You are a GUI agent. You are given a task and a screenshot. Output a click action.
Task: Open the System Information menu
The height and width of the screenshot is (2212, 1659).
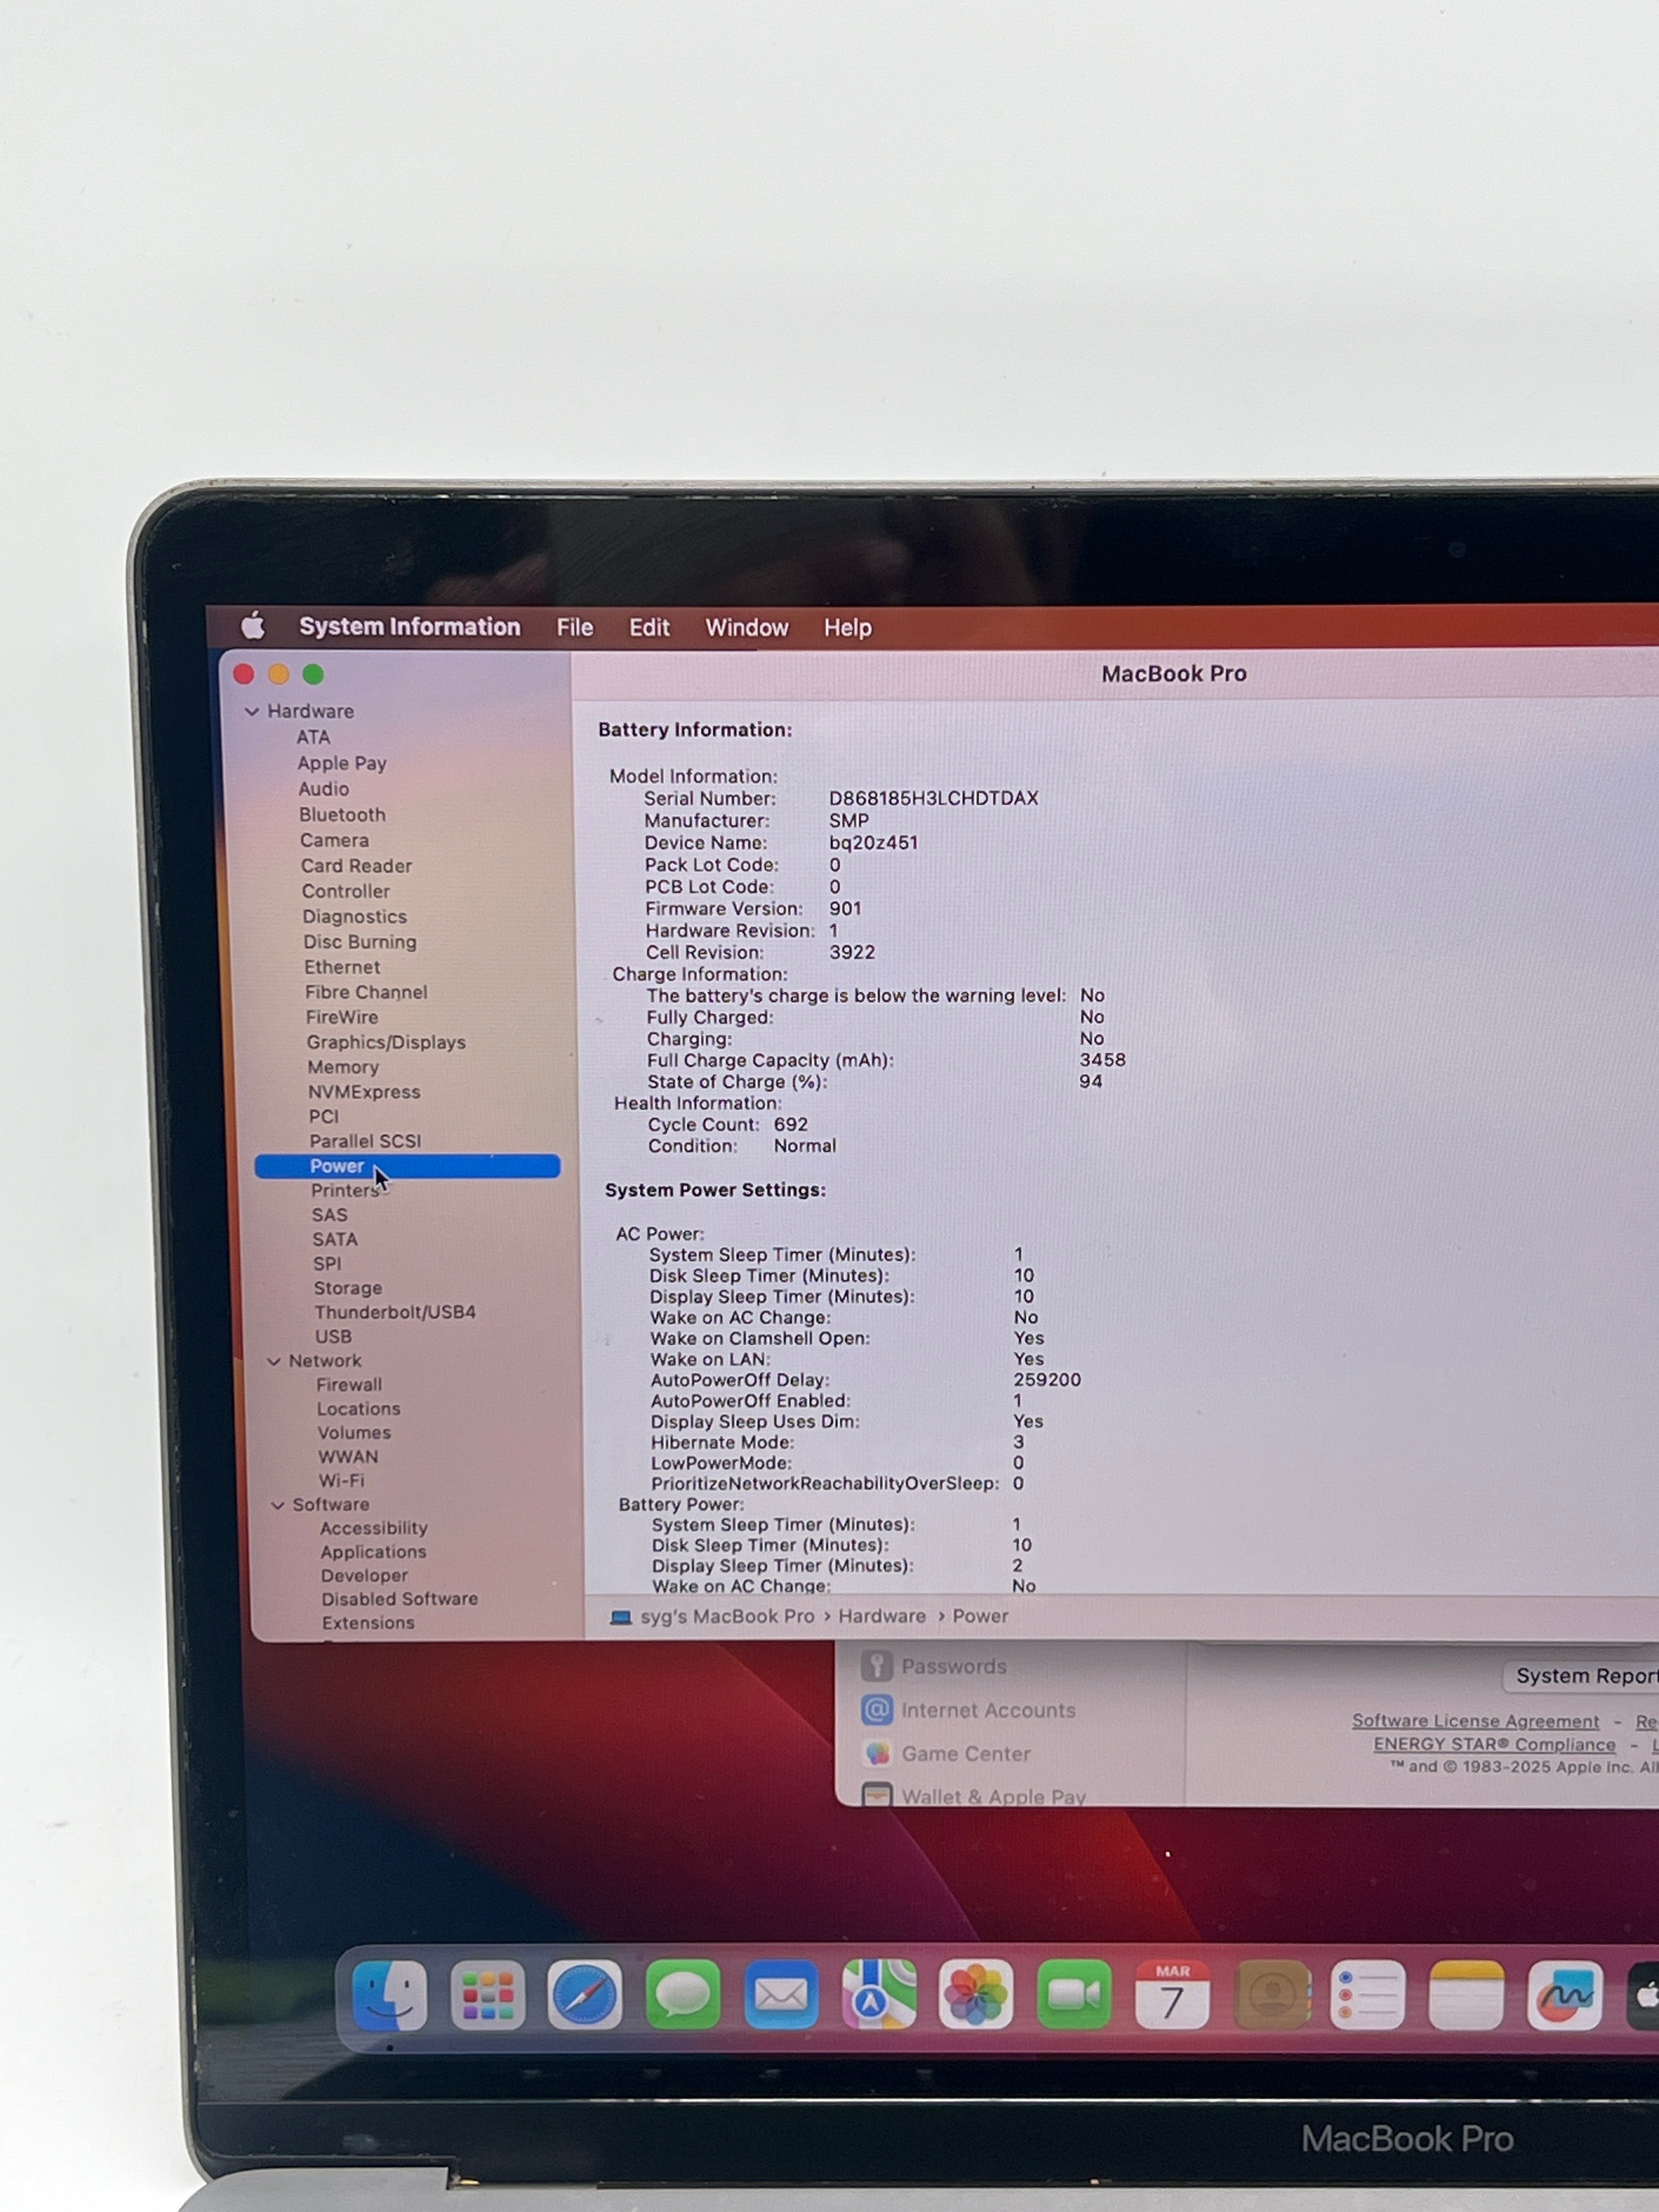[409, 626]
